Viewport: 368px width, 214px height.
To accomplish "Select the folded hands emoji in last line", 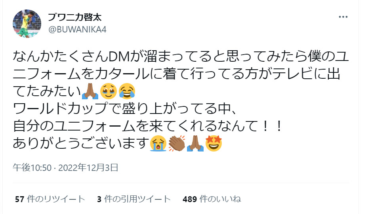I will tap(195, 143).
